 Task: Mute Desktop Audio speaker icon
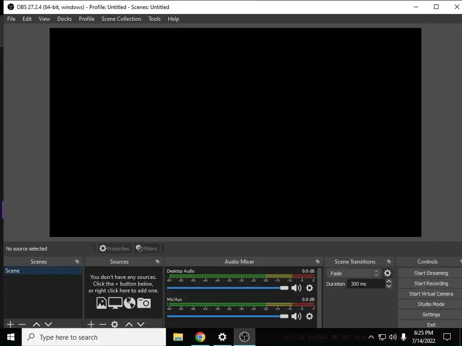click(296, 288)
